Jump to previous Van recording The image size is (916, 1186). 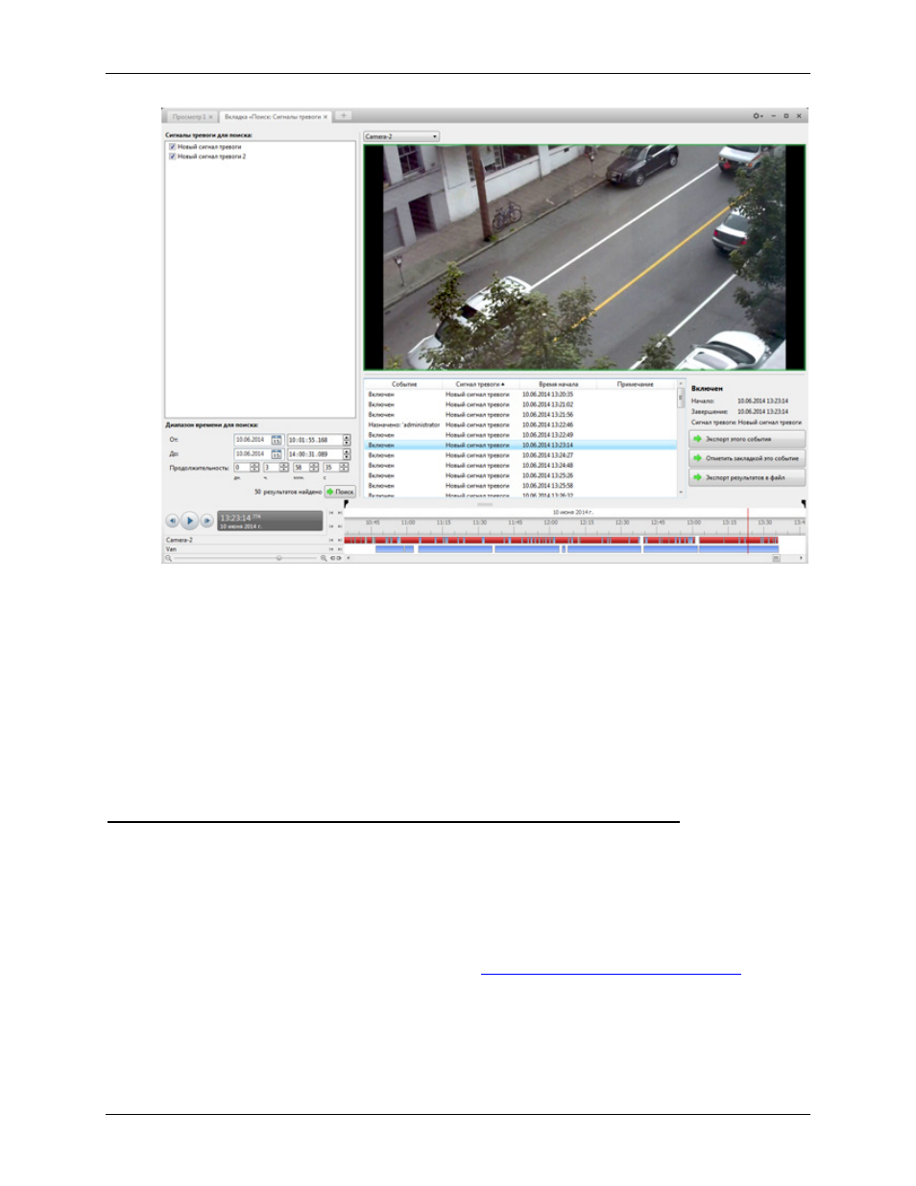pos(331,549)
